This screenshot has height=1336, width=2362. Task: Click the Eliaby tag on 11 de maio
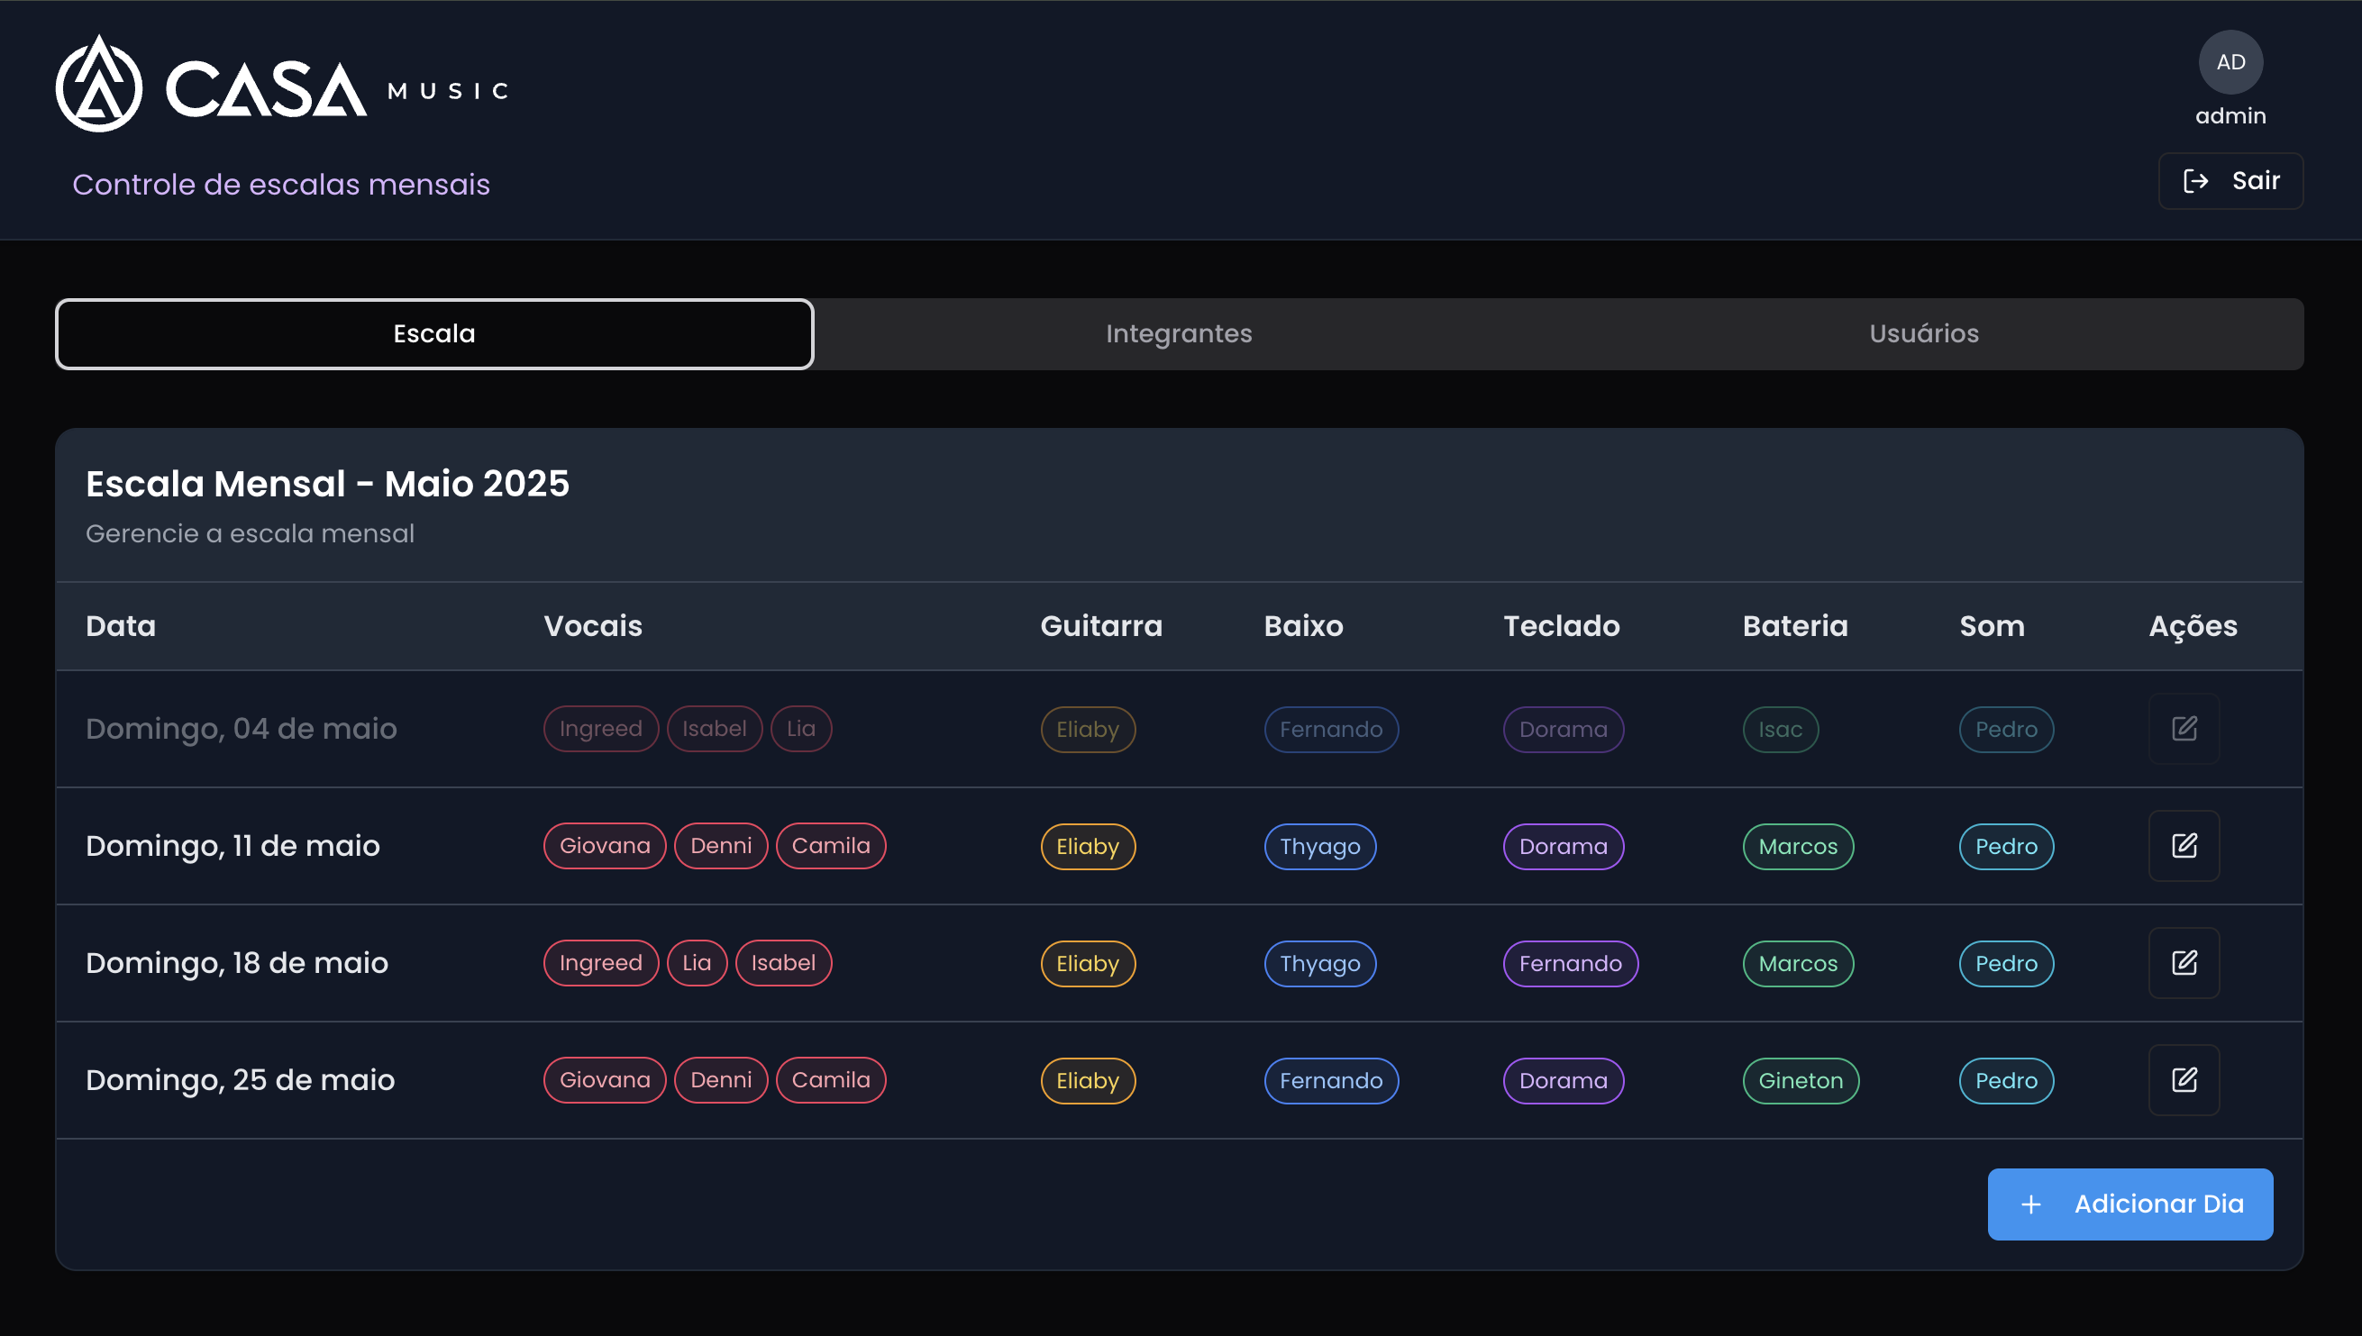[x=1088, y=847]
